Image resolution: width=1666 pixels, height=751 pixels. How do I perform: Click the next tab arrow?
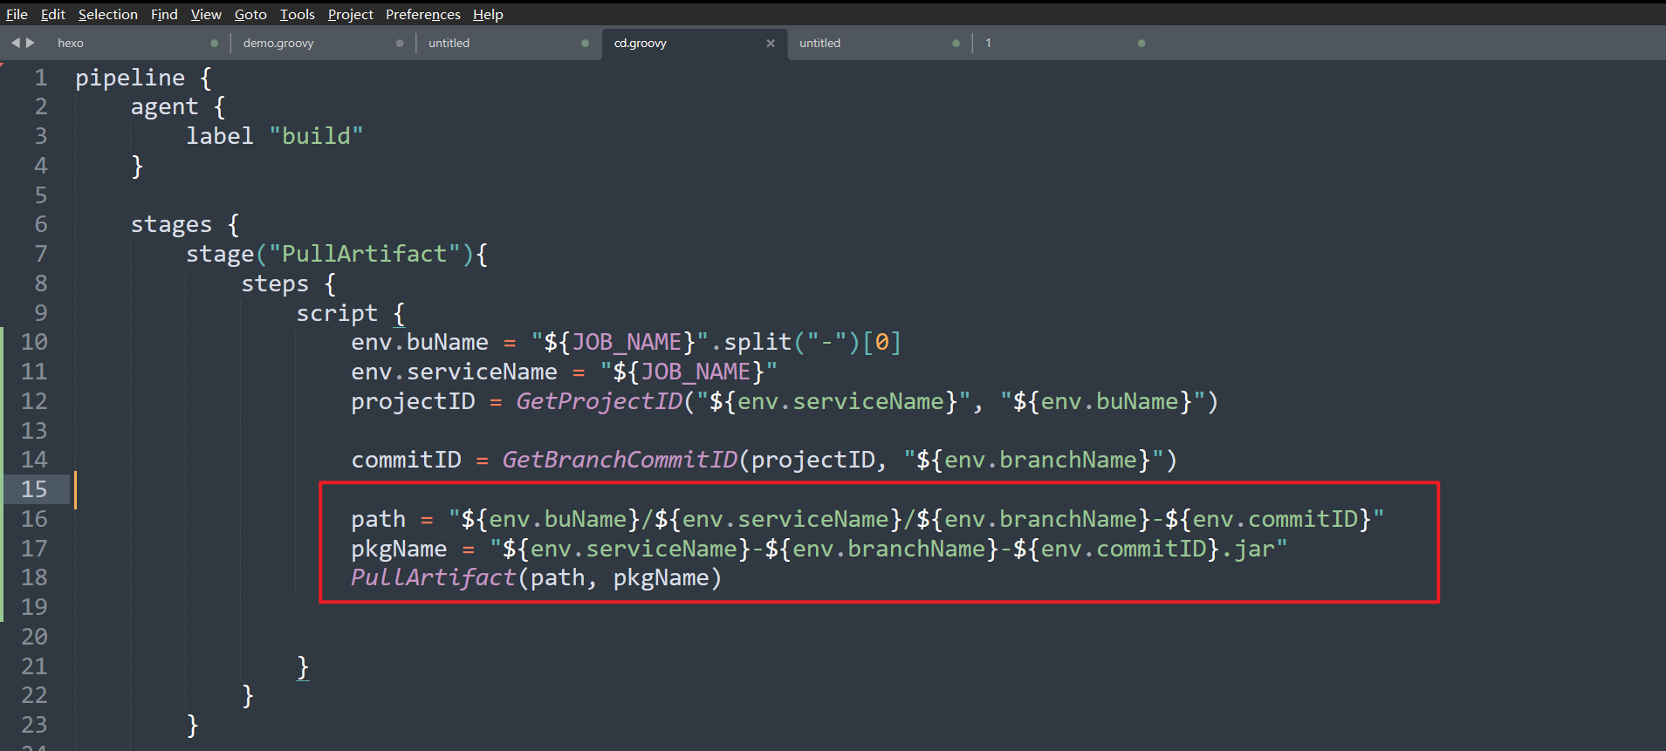[x=31, y=43]
